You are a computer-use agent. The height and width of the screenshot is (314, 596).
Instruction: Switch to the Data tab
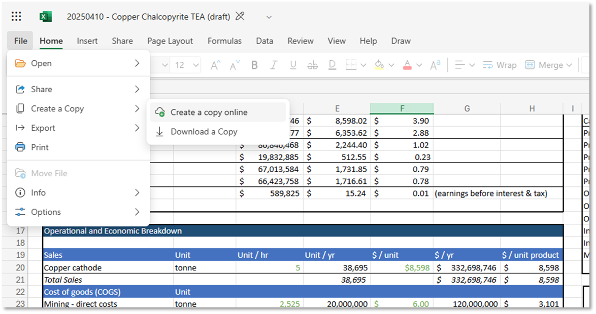pos(264,41)
